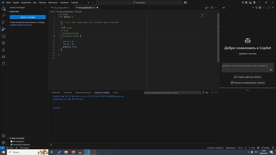
Task: Start a new Copilot chat with plus icon
Action: [x=253, y=8]
